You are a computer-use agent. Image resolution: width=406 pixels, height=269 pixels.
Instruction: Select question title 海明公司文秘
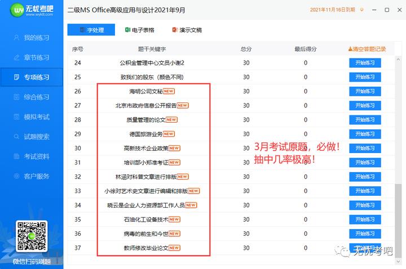click(x=146, y=91)
